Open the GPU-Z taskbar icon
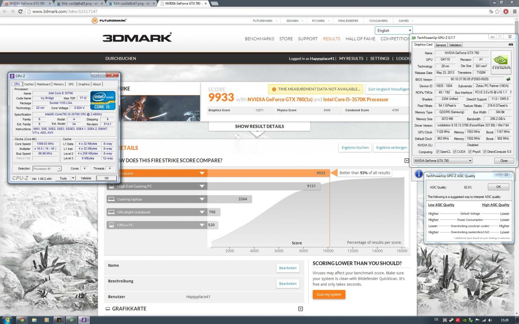The width and height of the screenshot is (519, 324). (x=72, y=320)
